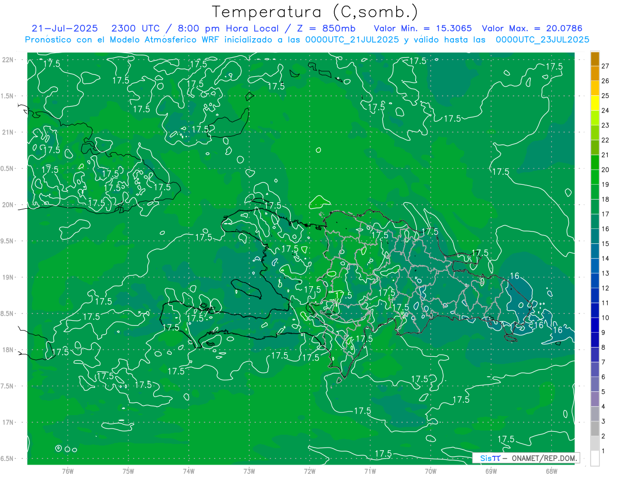The width and height of the screenshot is (619, 478).
Task: Click the '20N' latitude axis label
Action: point(8,205)
